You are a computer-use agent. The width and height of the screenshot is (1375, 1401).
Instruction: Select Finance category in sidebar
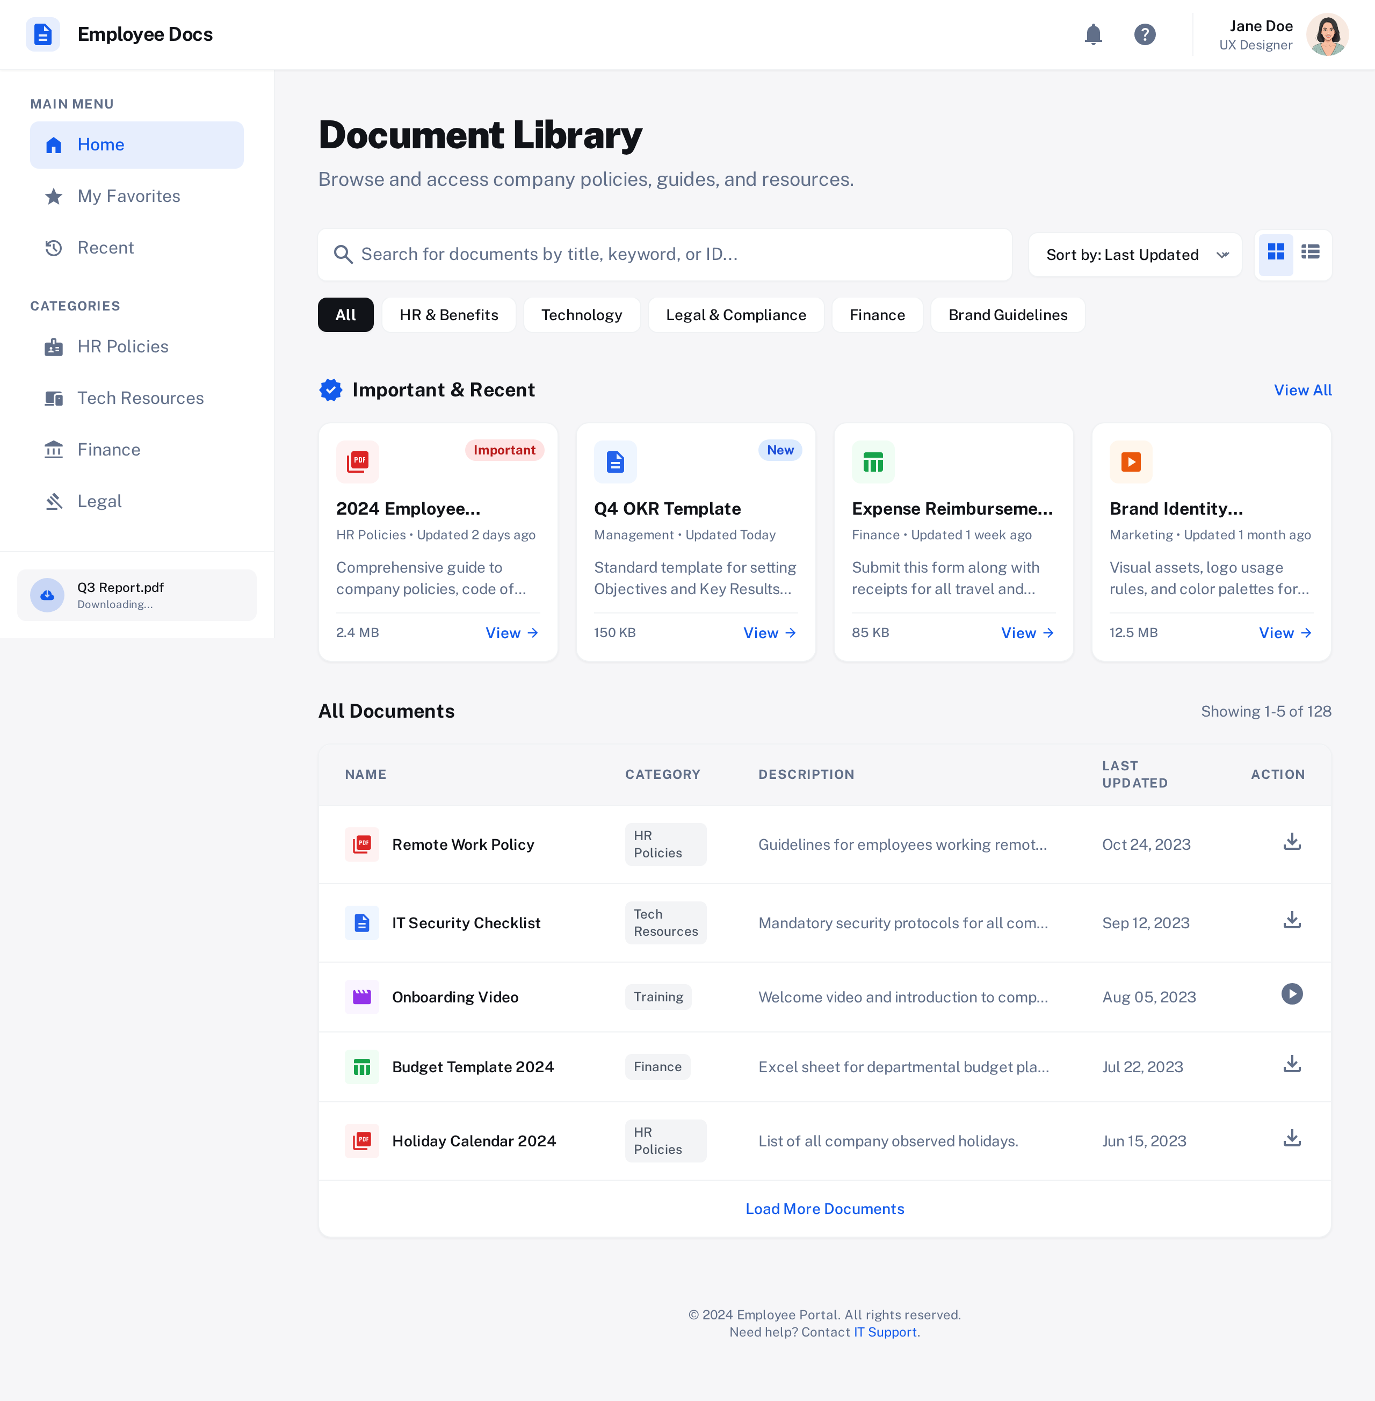click(x=136, y=449)
